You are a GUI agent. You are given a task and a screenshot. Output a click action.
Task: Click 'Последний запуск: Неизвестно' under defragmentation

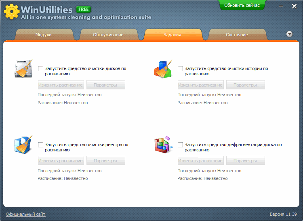click(209, 171)
